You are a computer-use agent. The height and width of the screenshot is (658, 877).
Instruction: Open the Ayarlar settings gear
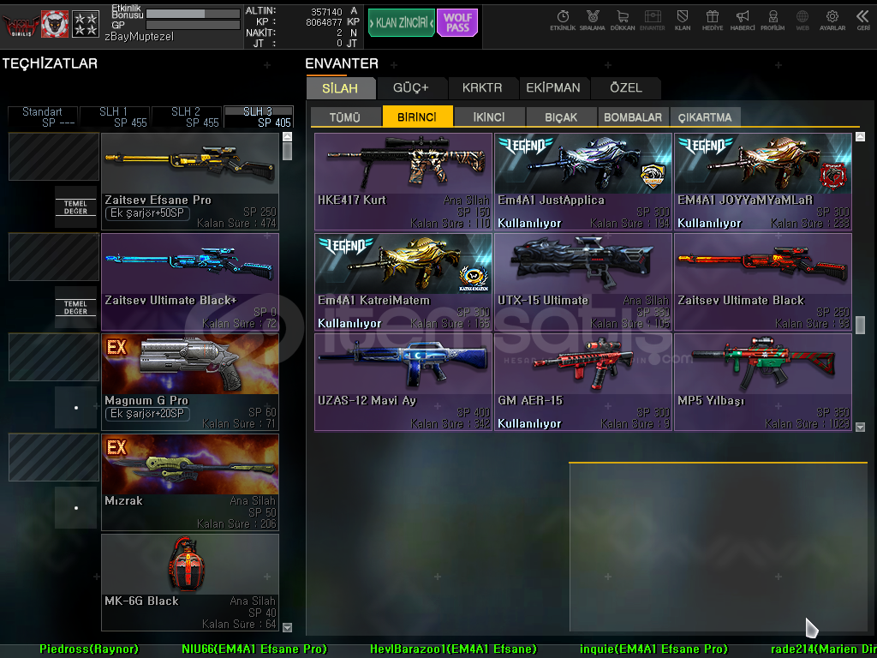832,21
